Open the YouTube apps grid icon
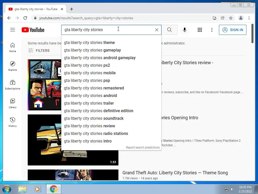The height and width of the screenshot is (194, 258). tap(200, 30)
